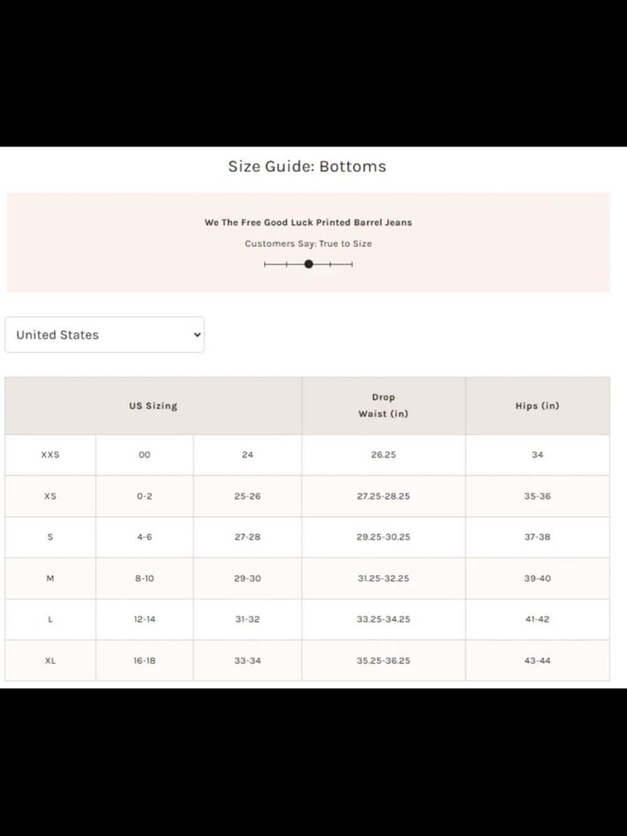This screenshot has height=836, width=627.
Task: Click the 35-36 hips cell
Action: (537, 496)
